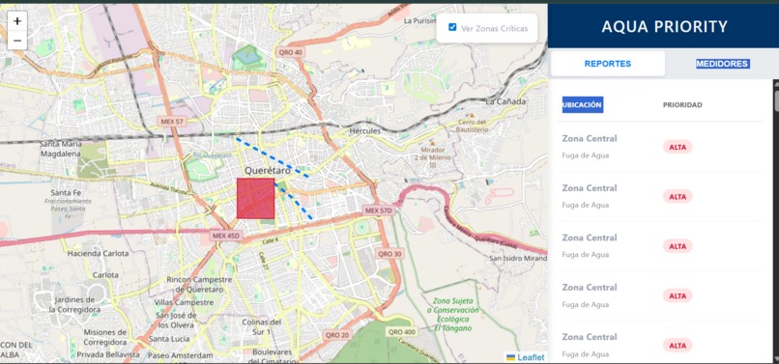
Task: Switch to the MEDIDORES tab
Action: pos(722,64)
